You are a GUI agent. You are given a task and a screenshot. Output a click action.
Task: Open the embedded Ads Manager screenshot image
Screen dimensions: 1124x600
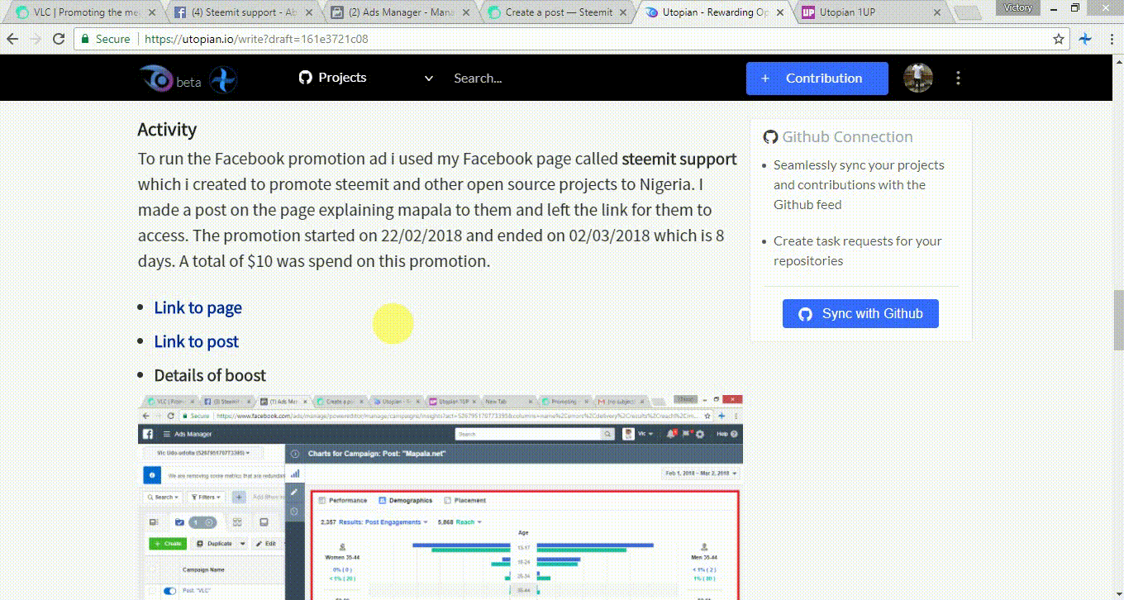pos(441,497)
